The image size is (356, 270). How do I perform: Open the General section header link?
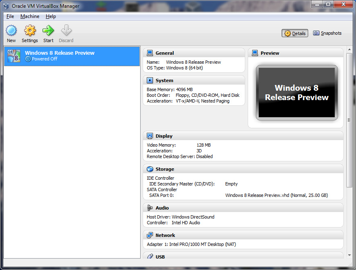coord(165,53)
